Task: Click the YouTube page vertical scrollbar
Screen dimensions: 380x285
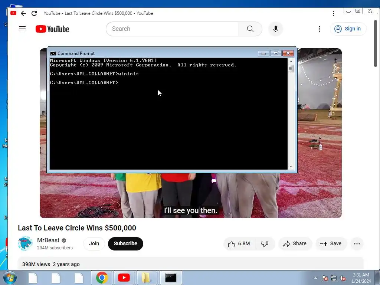Action: 375,44
